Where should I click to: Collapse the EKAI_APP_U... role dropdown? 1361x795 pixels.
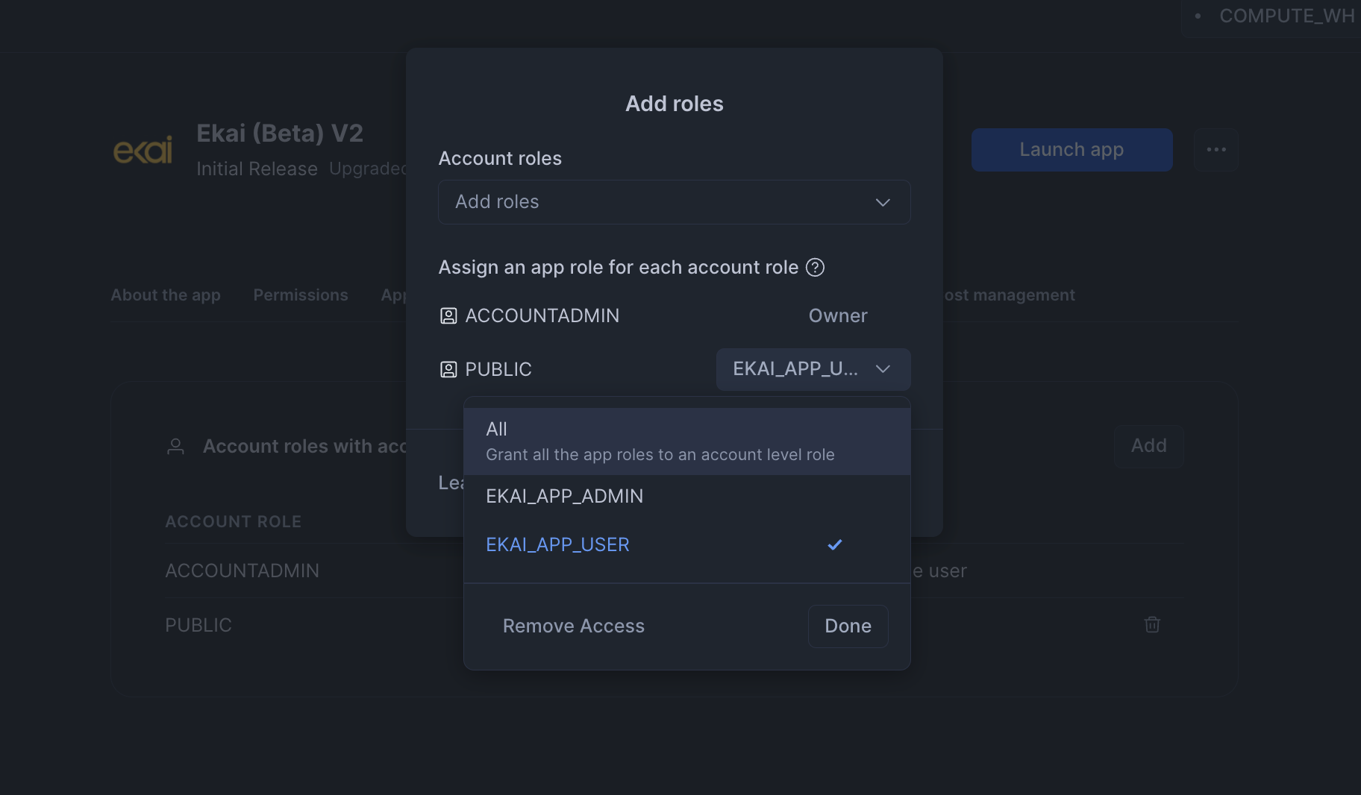click(x=813, y=369)
